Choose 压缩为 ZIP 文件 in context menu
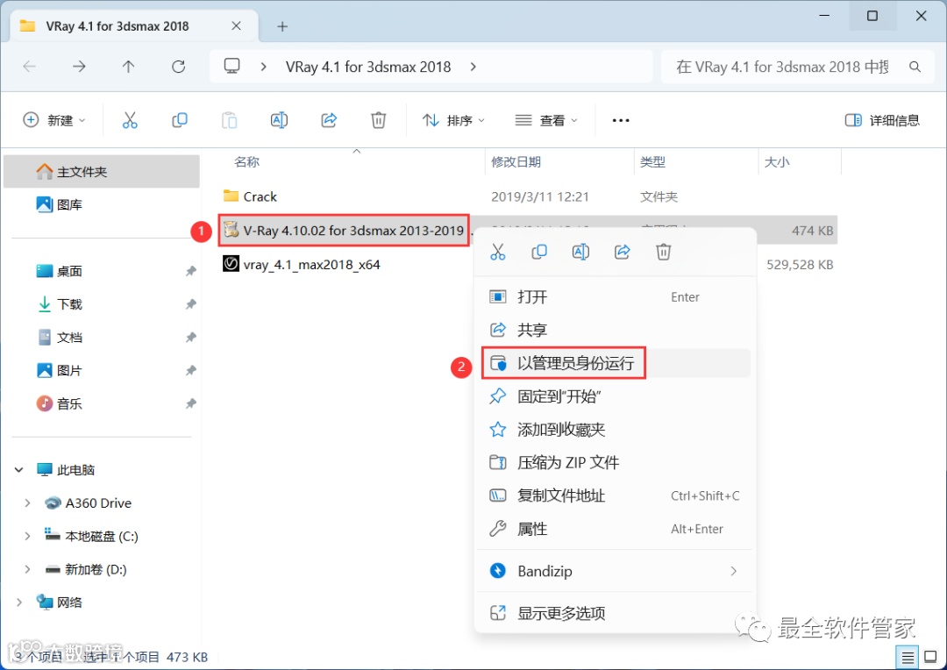Viewport: 947px width, 670px height. pos(616,463)
